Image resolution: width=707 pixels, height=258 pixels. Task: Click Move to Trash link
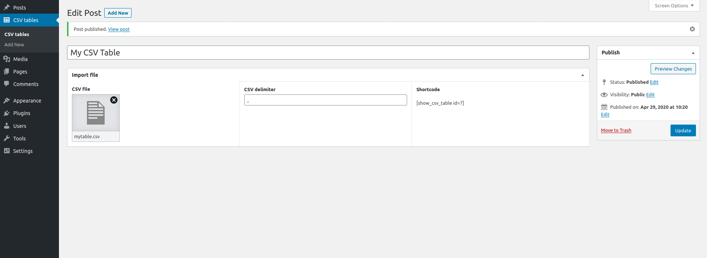tap(616, 130)
